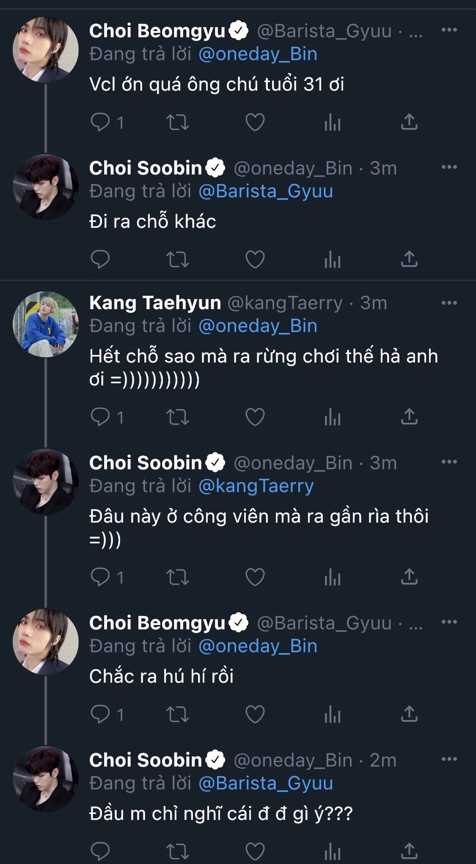Reply to Beomgyu's "Vcl ồn quá" tweet
The width and height of the screenshot is (476, 864).
100,122
